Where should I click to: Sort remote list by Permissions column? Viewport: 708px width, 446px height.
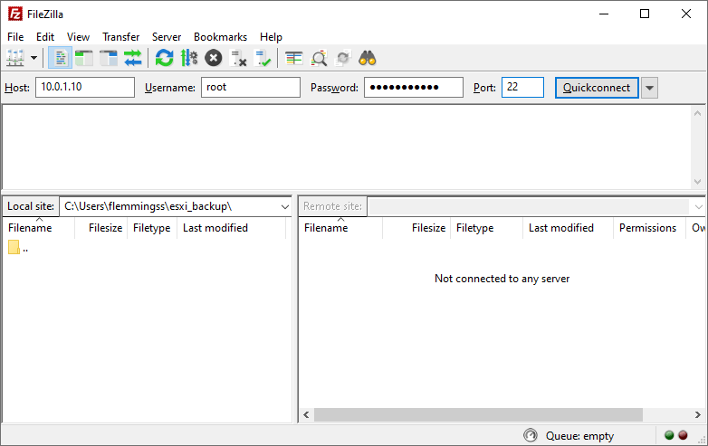(x=649, y=228)
